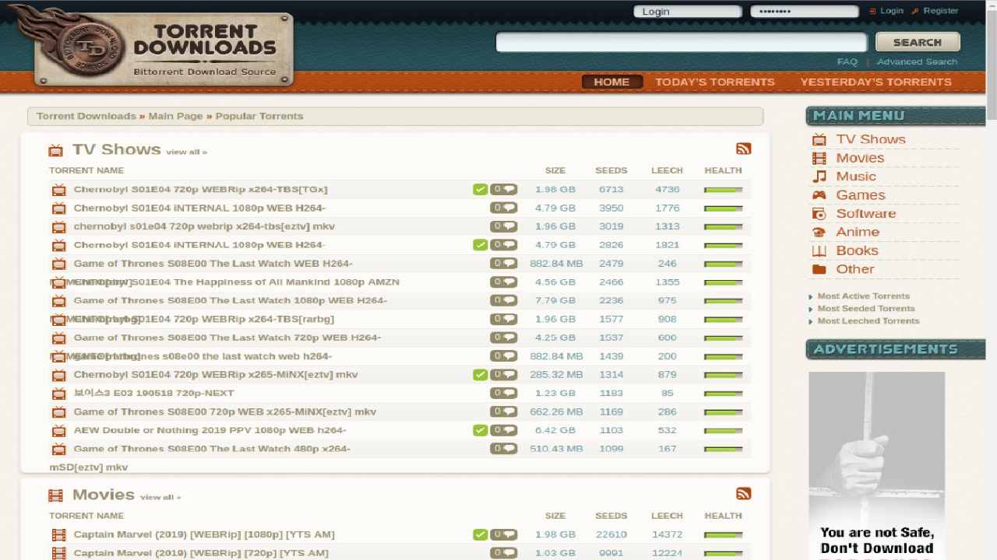997x560 pixels.
Task: Open the HOME tab
Action: (x=611, y=82)
